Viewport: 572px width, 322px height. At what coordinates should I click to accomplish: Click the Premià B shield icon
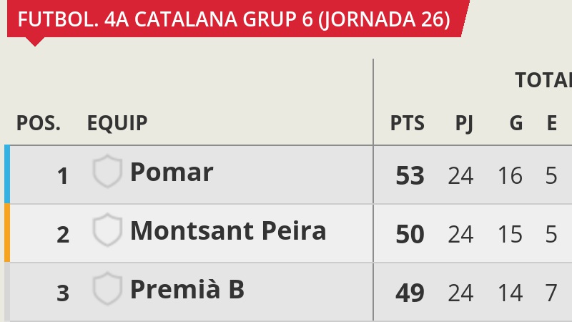[x=107, y=288]
